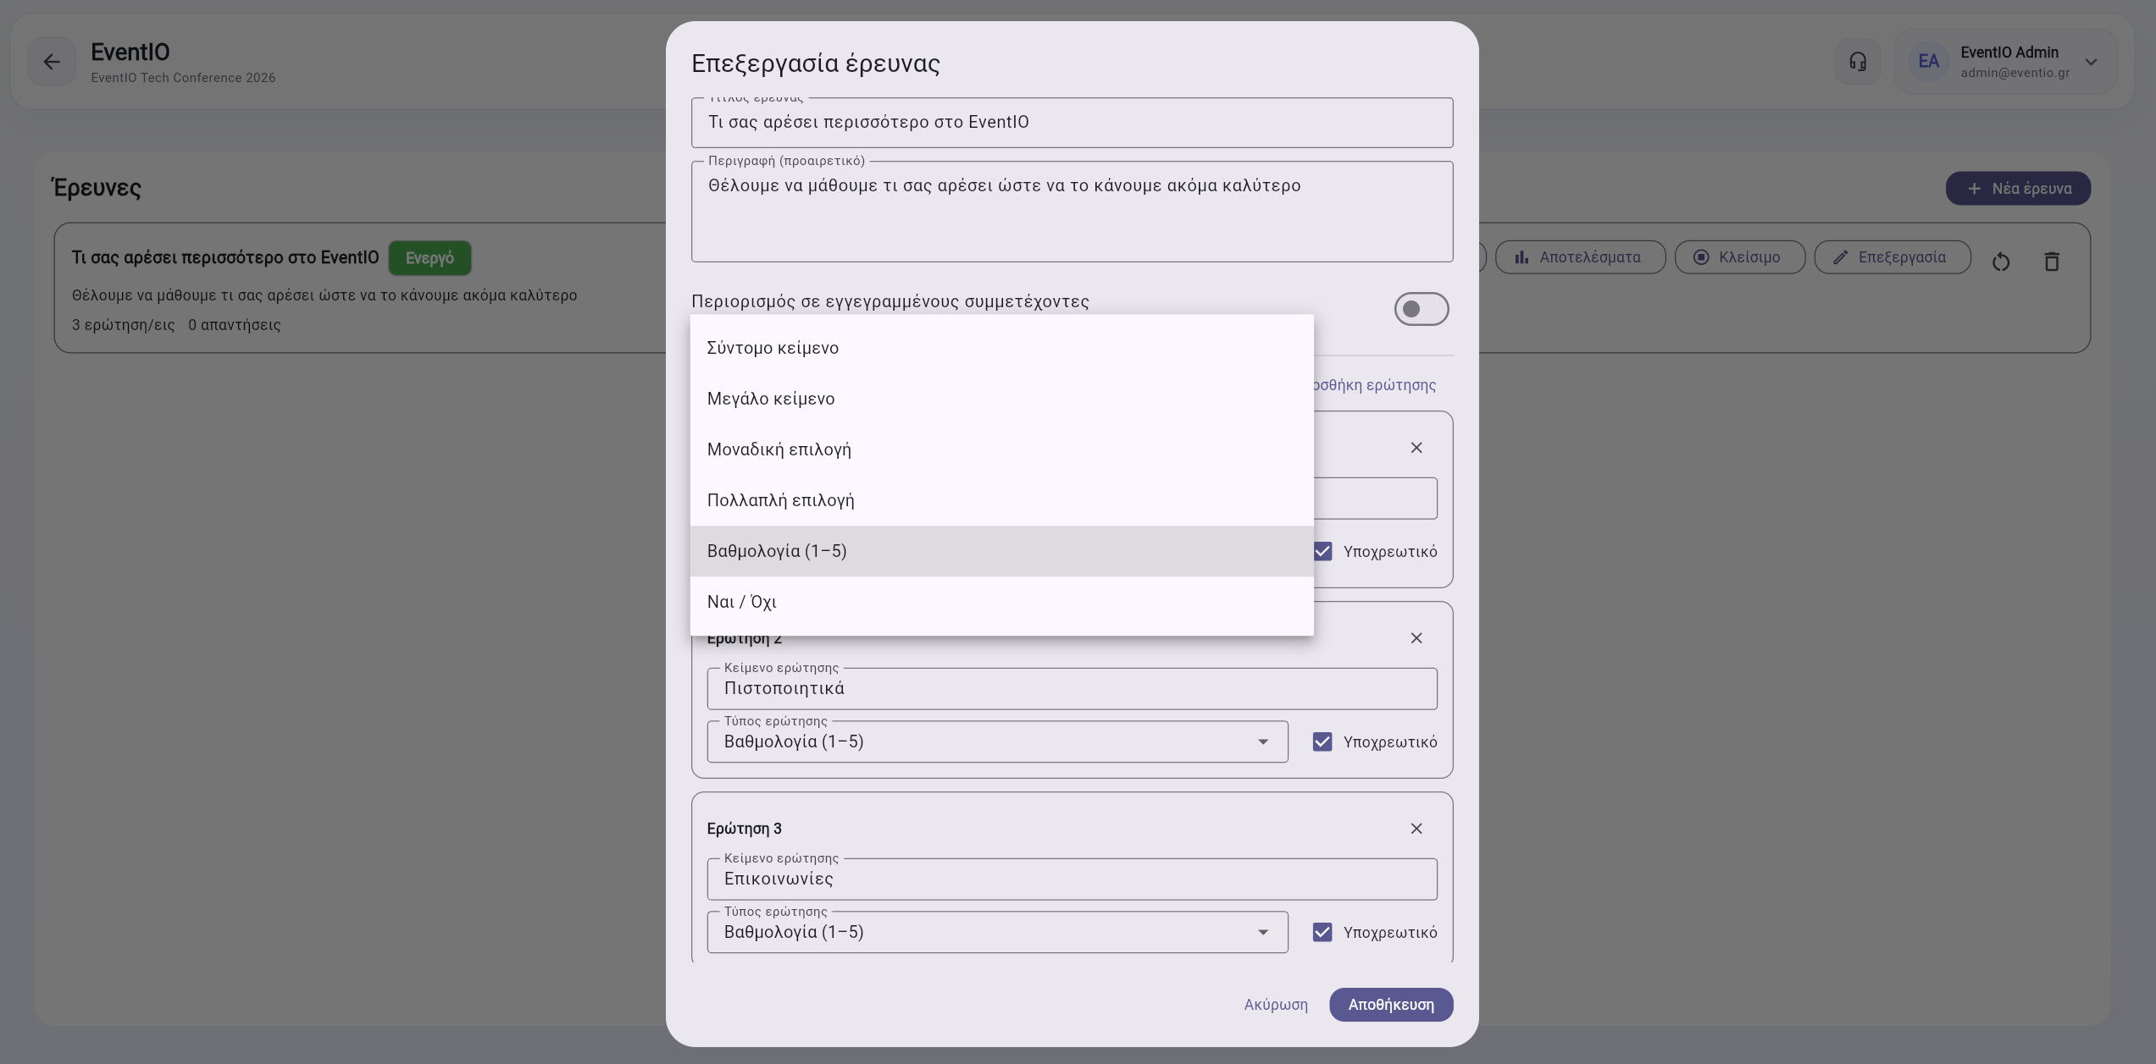Choose Πολλαπλή επιλογή from the list
This screenshot has height=1064, width=2156.
(1002, 501)
